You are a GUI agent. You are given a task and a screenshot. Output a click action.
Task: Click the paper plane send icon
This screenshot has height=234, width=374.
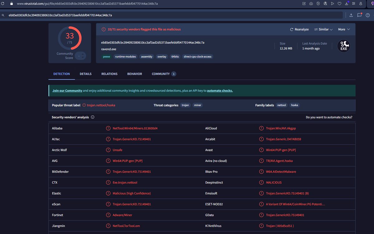pyautogui.click(x=333, y=3)
